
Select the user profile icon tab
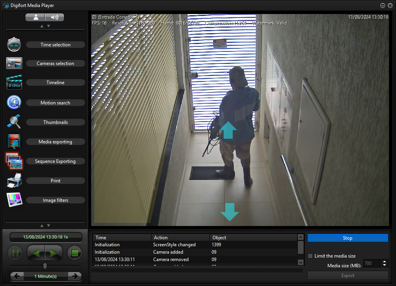[35, 17]
